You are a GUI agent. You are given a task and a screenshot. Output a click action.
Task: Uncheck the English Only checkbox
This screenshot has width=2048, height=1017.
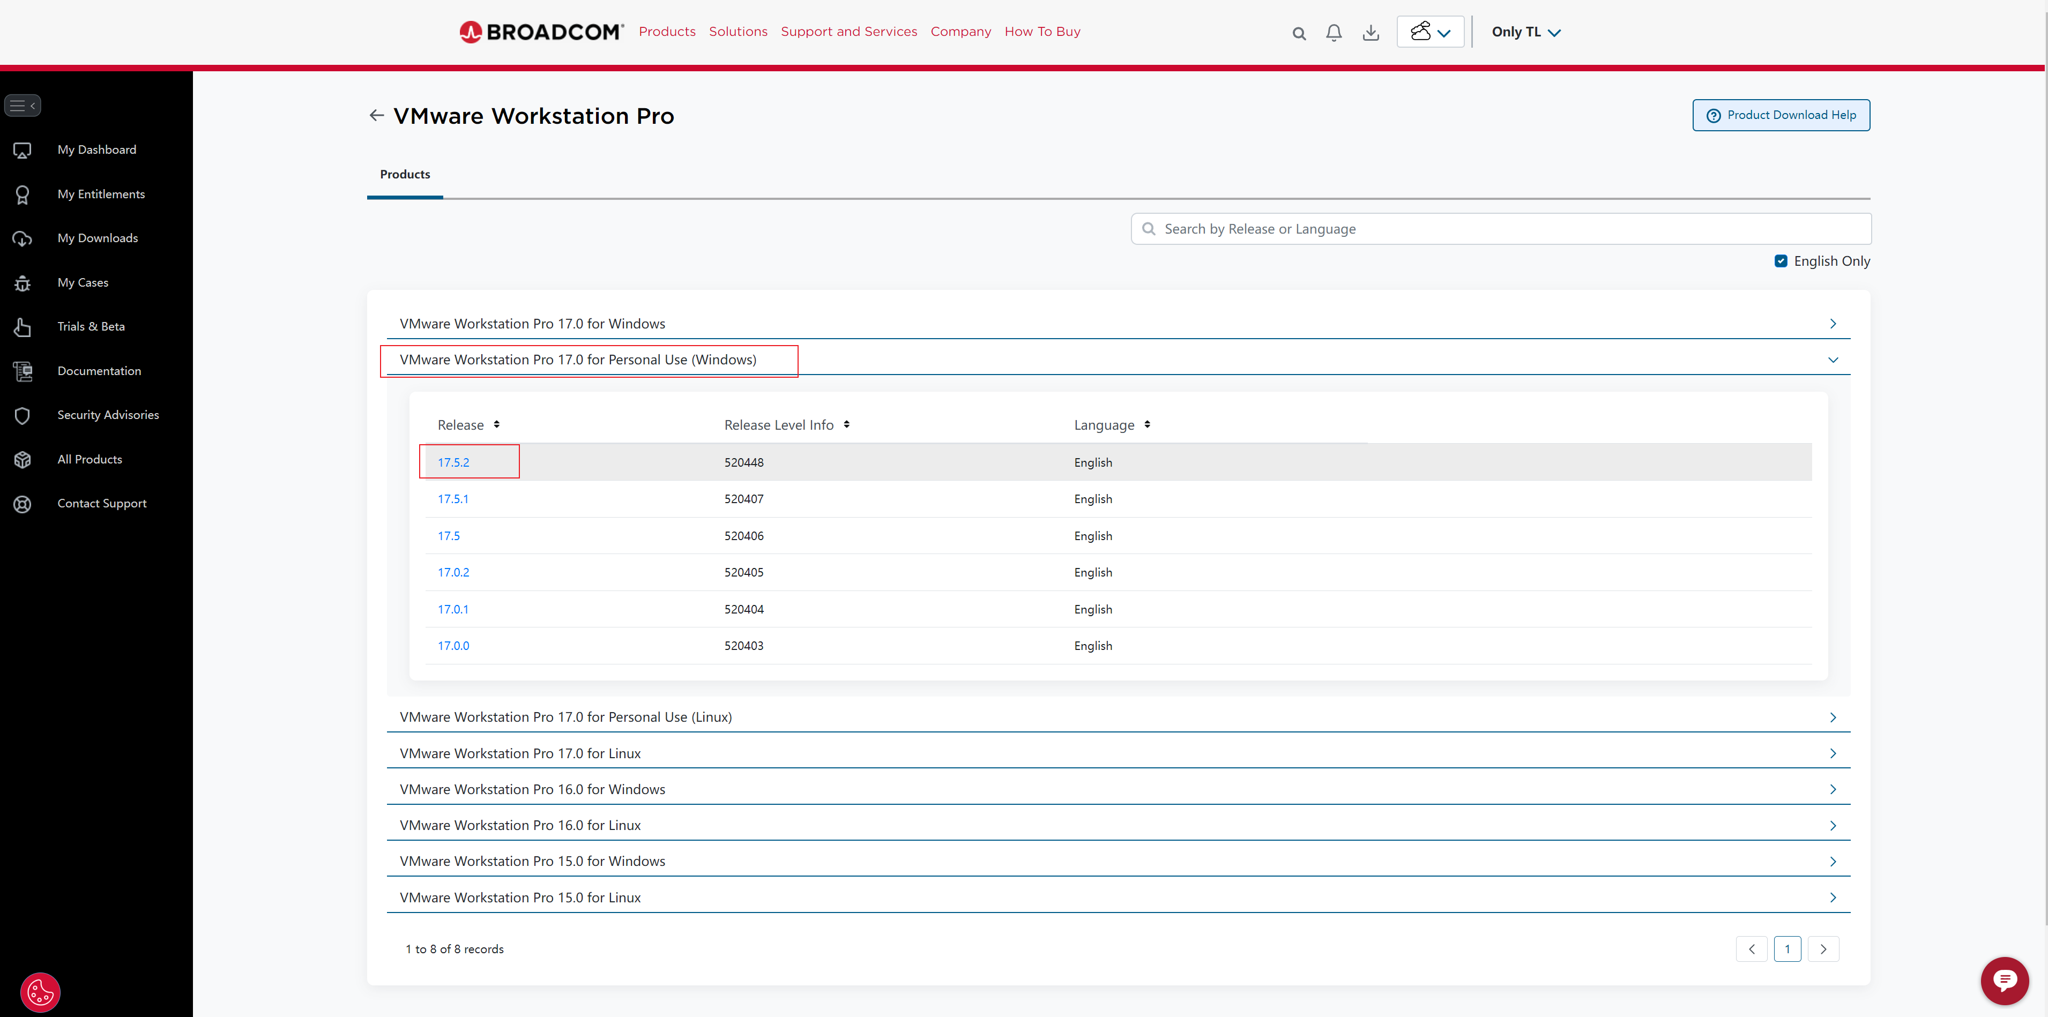[1781, 261]
